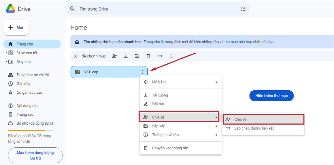Click the Mua thêm dung lượng lưu trữ button
334x165 pixels.
tap(35, 155)
